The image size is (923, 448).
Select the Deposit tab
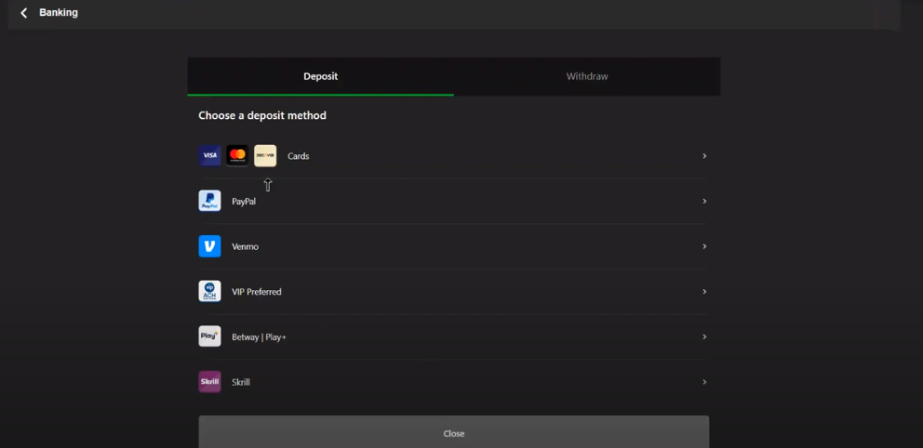(x=320, y=76)
